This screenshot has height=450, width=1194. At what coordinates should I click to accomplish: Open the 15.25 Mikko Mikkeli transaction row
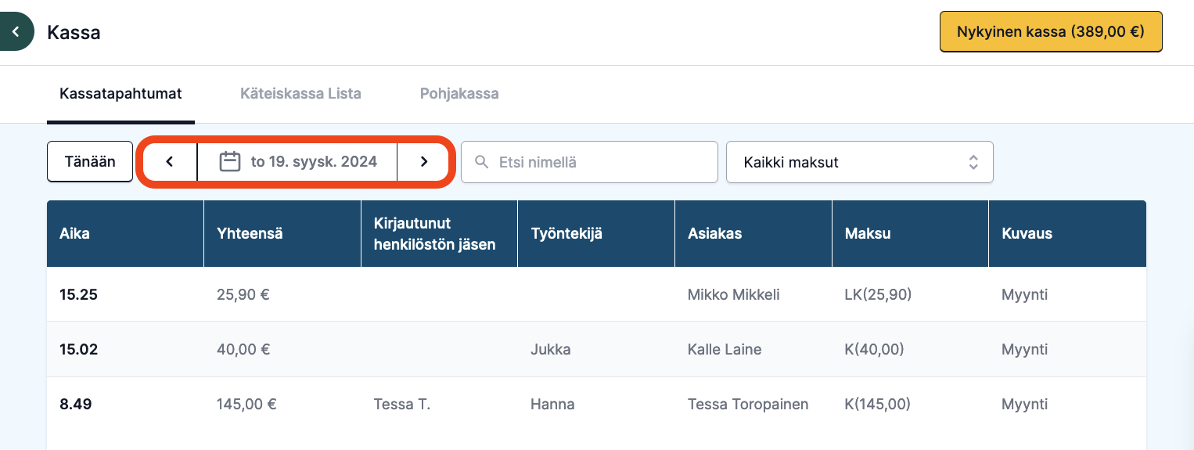(596, 295)
